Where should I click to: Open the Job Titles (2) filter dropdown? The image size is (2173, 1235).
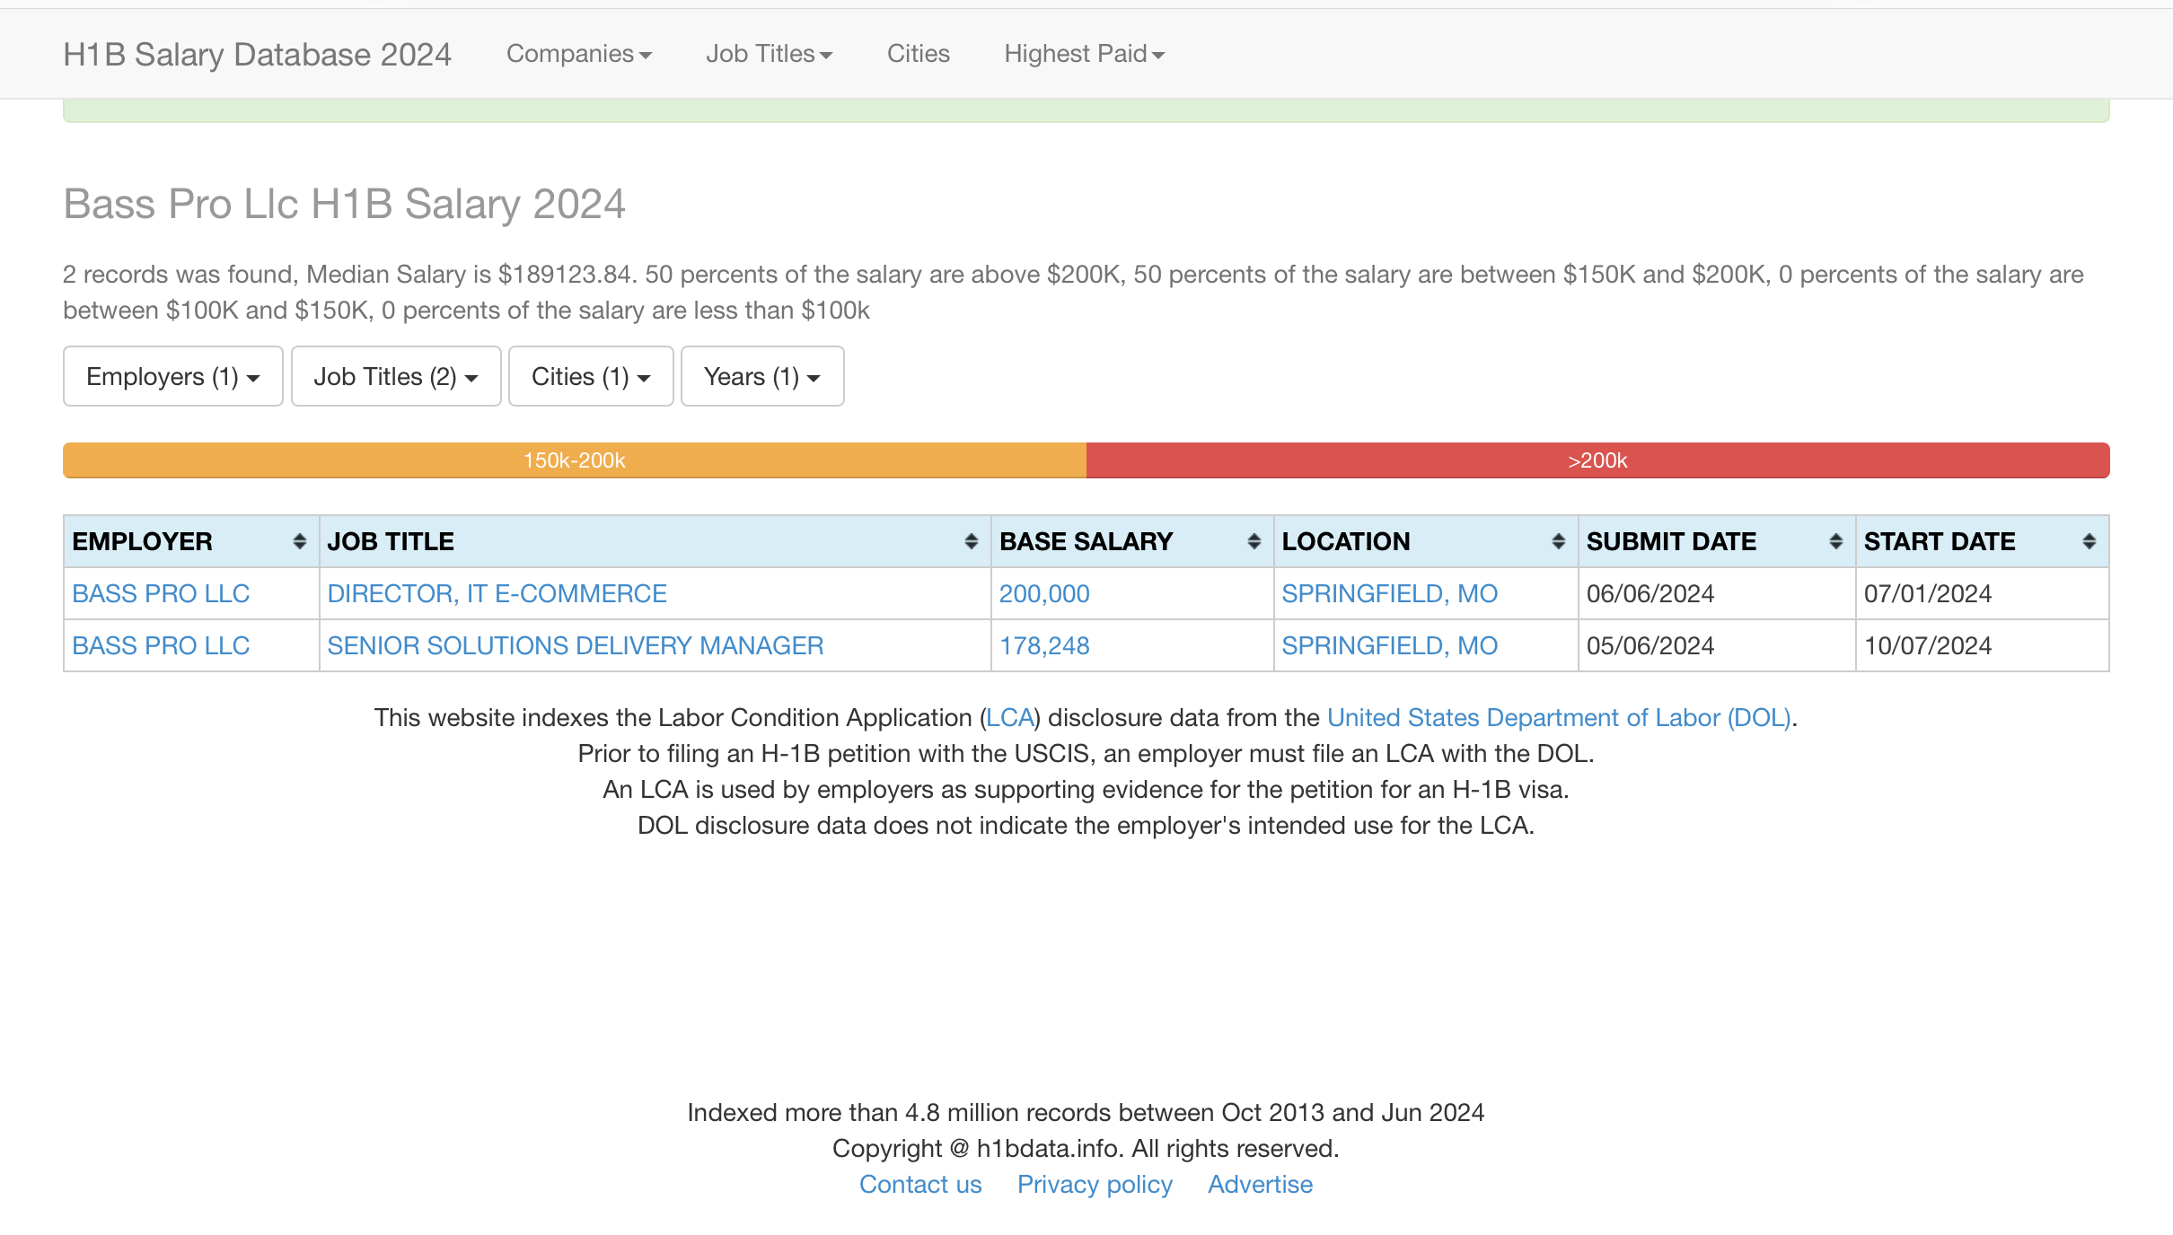[x=396, y=376]
